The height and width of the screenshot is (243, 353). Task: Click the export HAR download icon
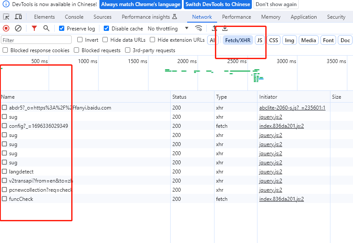tap(225, 28)
